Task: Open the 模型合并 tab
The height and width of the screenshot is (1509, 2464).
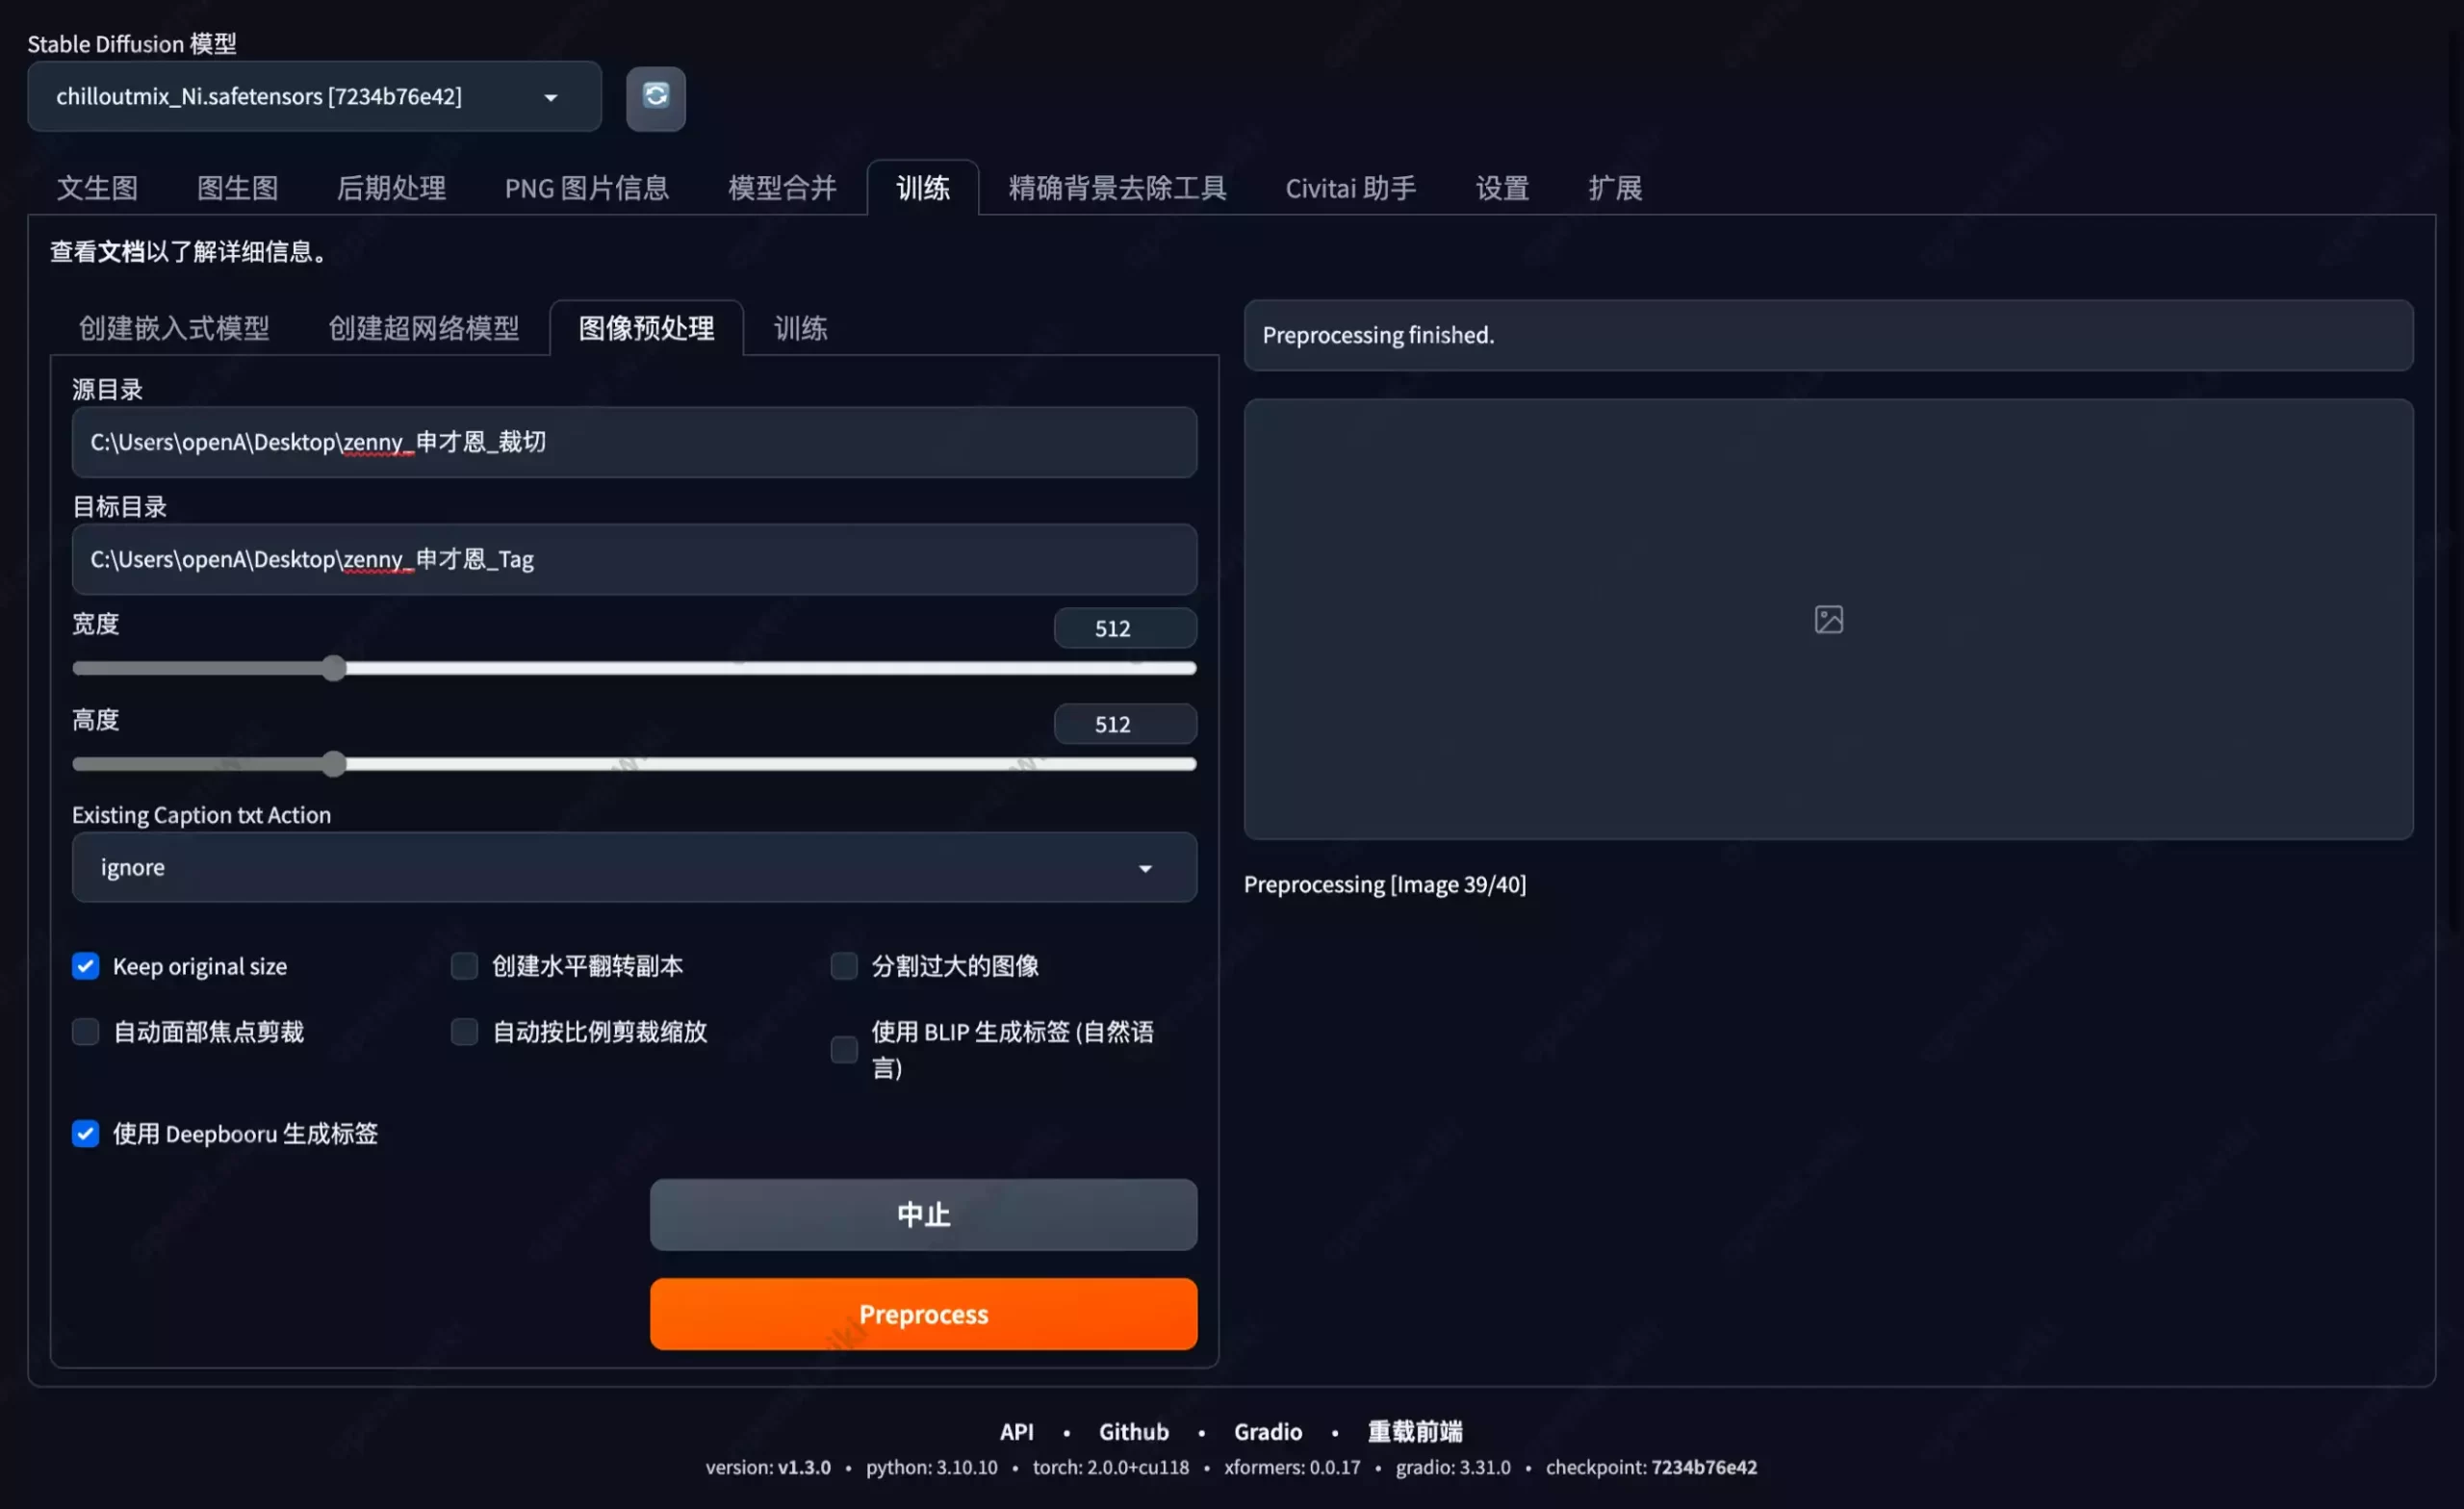Action: click(x=782, y=187)
